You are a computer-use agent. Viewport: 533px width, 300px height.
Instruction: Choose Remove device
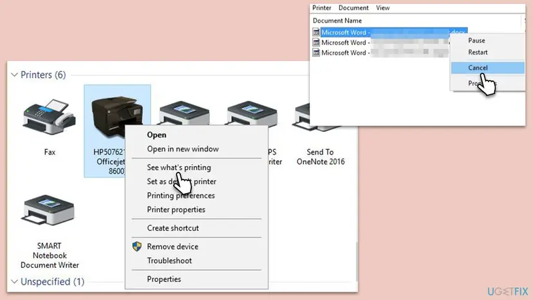pos(196,247)
